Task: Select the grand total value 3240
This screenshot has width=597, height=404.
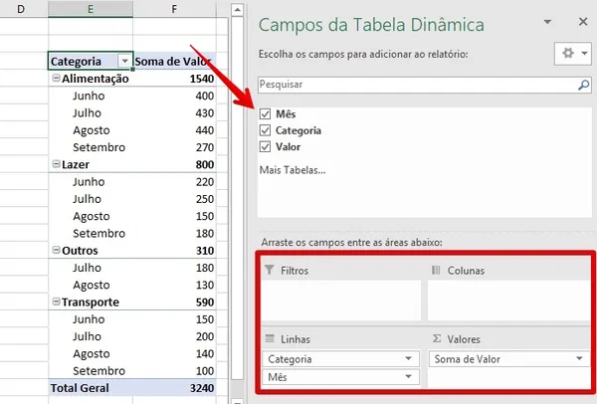Action: point(174,388)
